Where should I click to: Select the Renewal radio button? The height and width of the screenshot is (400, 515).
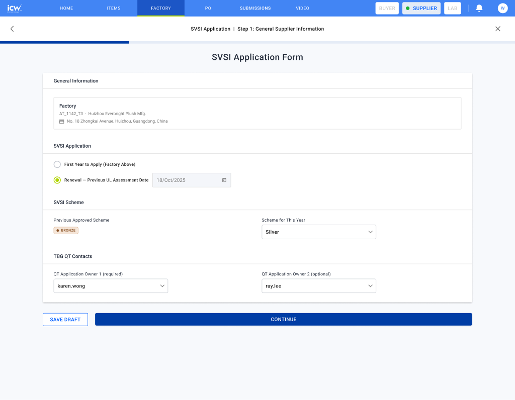tap(57, 180)
